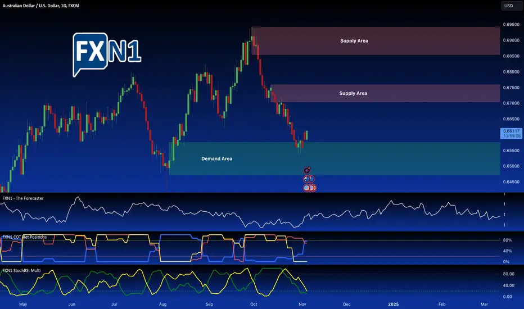
Task: Open the lightning-bolt latest news event icon
Action: click(x=307, y=170)
